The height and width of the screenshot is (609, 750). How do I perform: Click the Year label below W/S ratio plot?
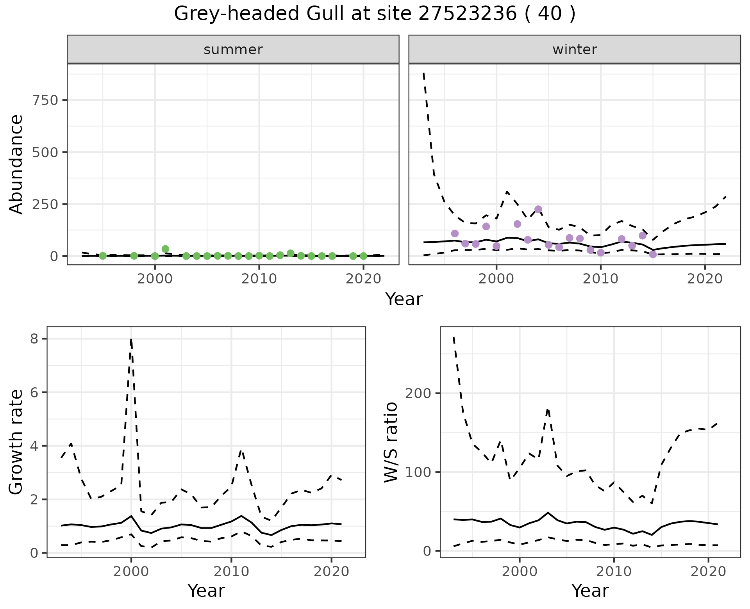click(x=590, y=591)
